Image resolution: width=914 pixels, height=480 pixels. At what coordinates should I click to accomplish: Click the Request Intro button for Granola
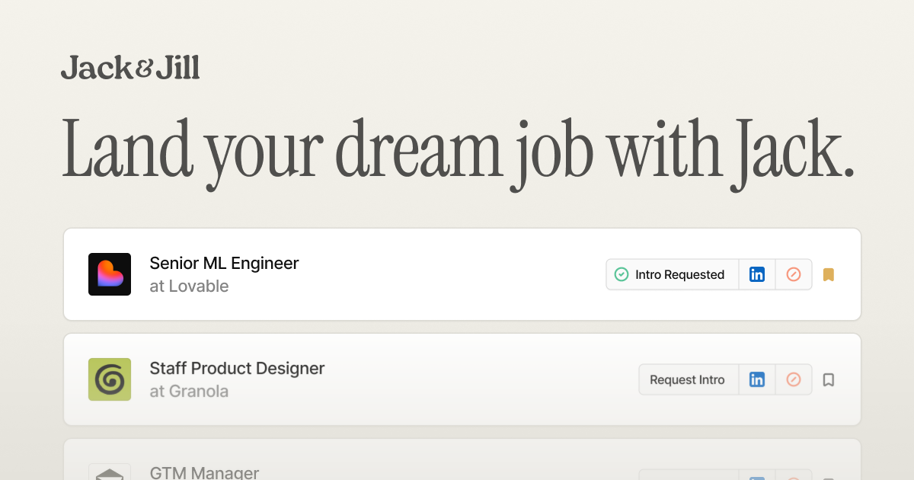coord(687,379)
